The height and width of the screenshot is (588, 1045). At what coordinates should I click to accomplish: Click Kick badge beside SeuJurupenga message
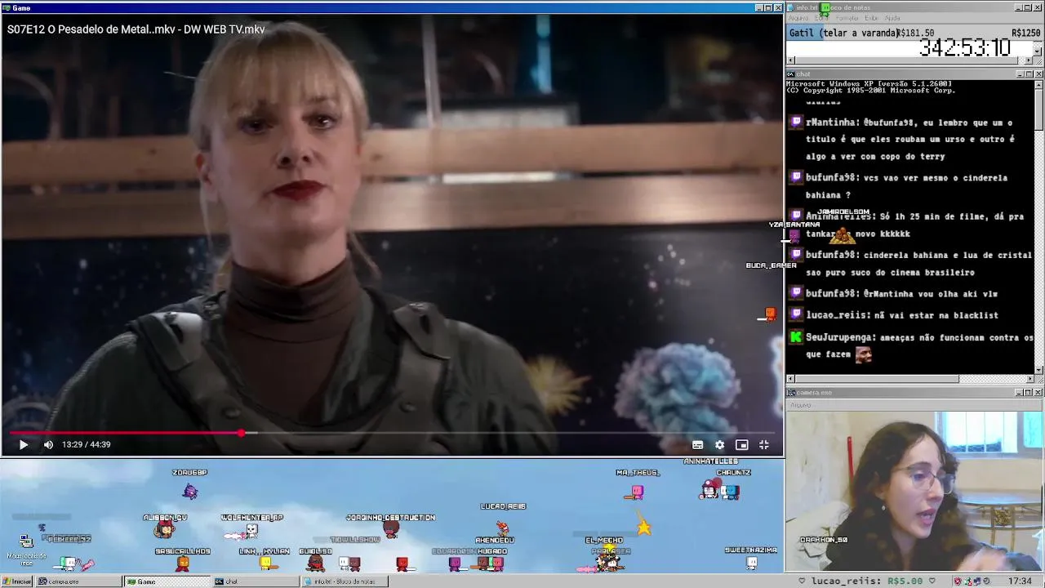[796, 337]
